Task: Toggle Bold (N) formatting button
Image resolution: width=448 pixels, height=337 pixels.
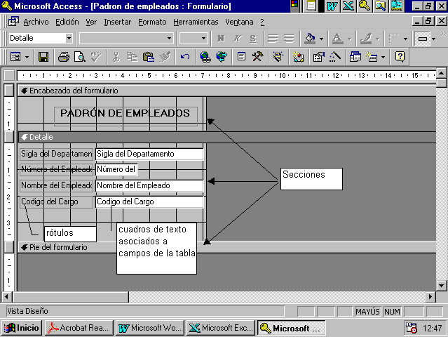Action: tap(221, 38)
